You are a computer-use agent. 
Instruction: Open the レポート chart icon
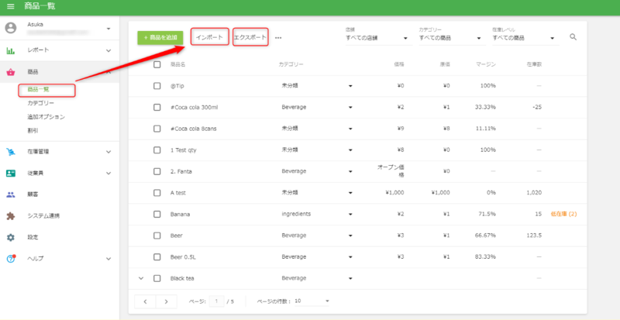pyautogui.click(x=11, y=50)
